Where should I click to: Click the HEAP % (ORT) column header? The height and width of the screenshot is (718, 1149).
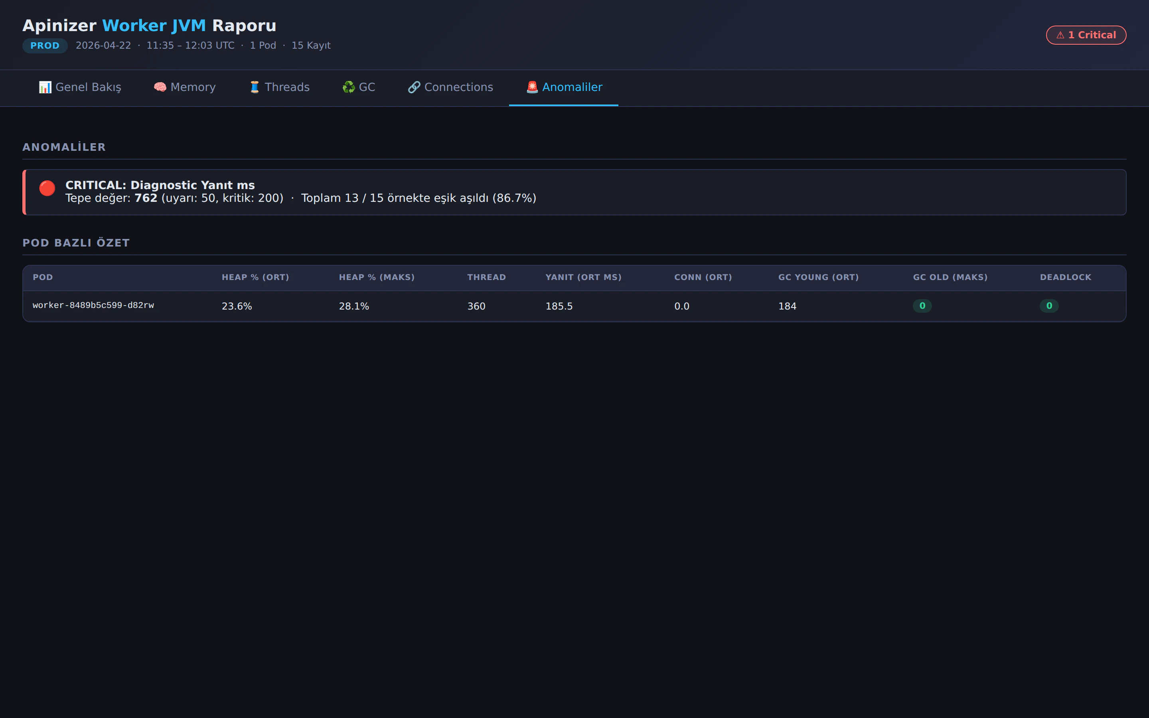[x=255, y=277]
